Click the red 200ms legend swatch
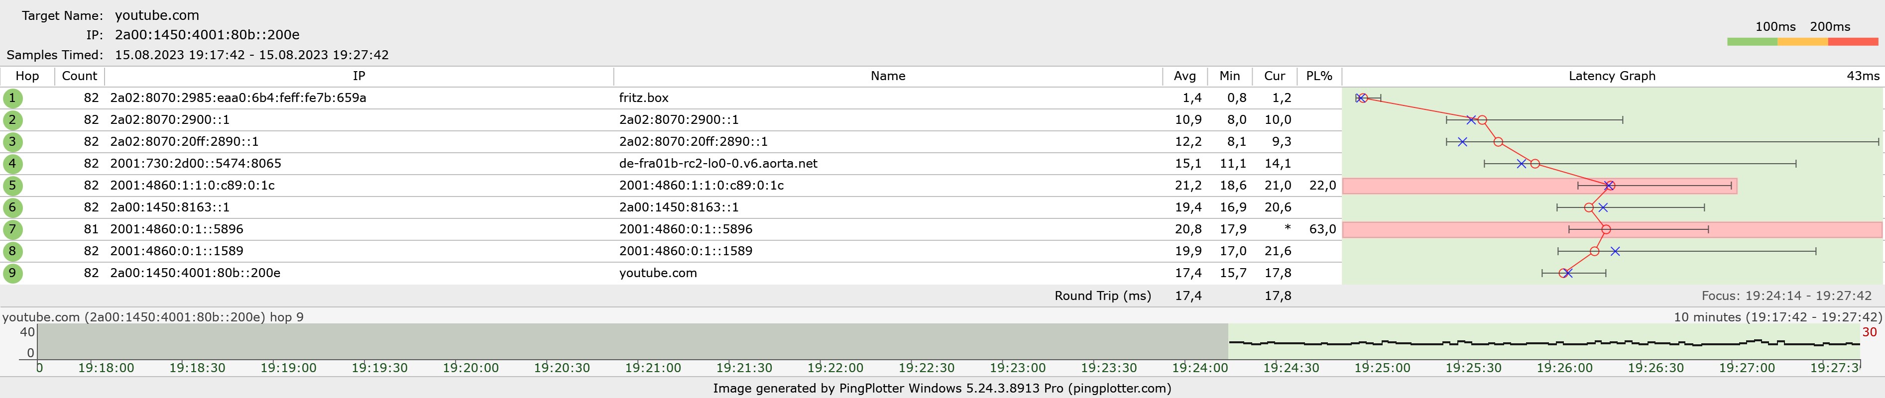This screenshot has height=398, width=1885. (x=1853, y=42)
